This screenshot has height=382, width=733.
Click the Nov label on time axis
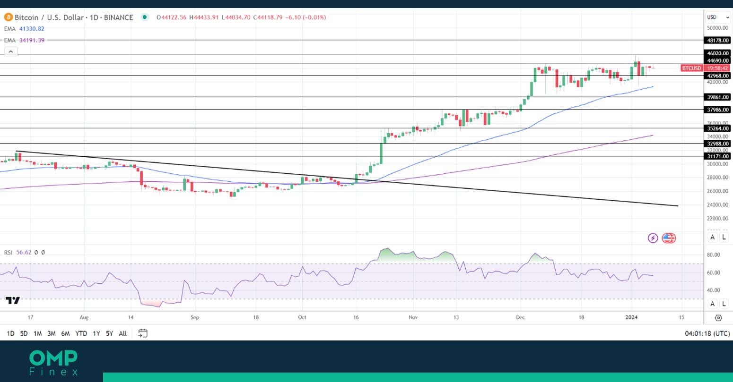click(x=413, y=317)
